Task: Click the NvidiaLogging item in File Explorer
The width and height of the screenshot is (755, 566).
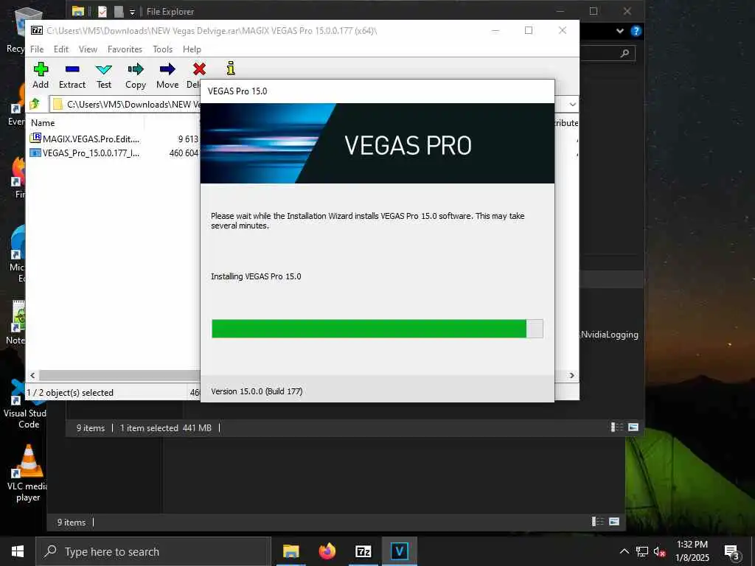Action: pyautogui.click(x=610, y=335)
